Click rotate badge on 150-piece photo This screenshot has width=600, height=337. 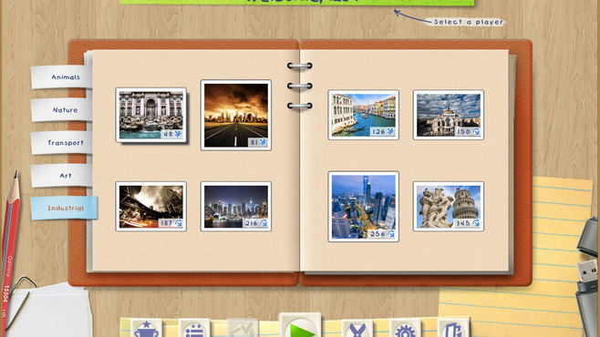(x=476, y=131)
